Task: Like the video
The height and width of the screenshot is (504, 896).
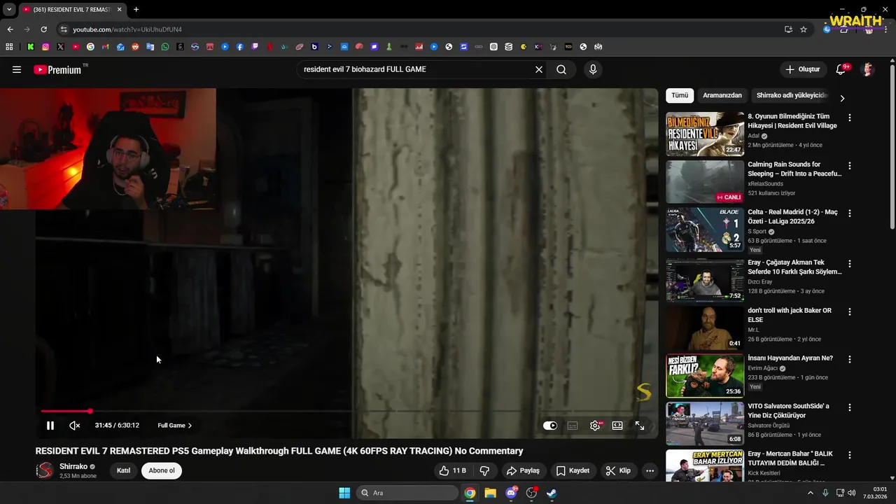Action: point(451,470)
